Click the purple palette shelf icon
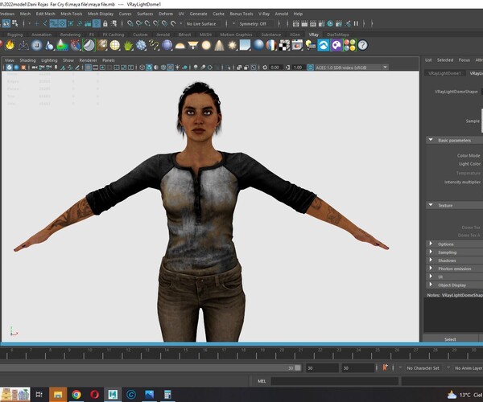The width and height of the screenshot is (483, 402). coord(336,45)
